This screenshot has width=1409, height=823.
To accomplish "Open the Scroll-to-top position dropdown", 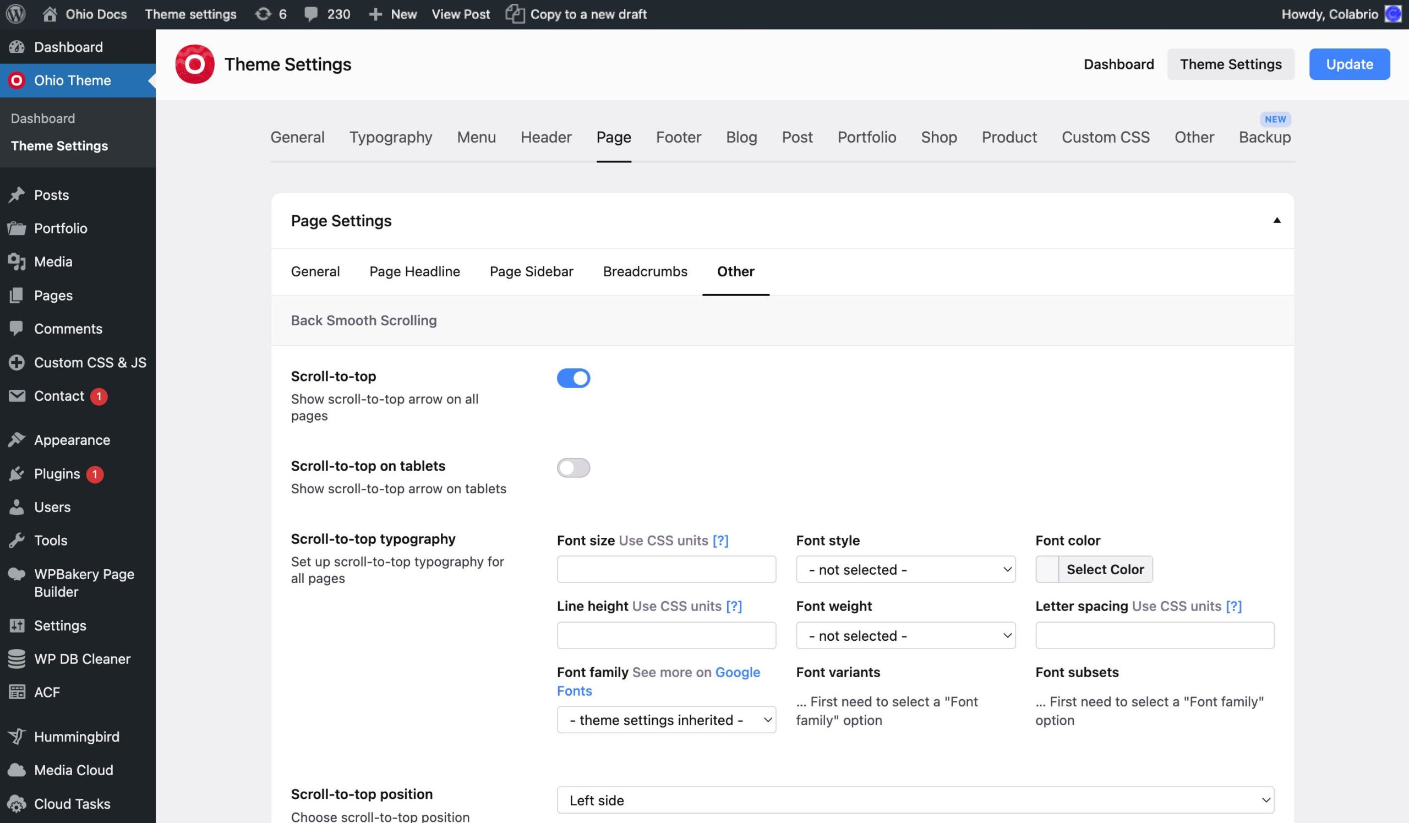I will 915,800.
